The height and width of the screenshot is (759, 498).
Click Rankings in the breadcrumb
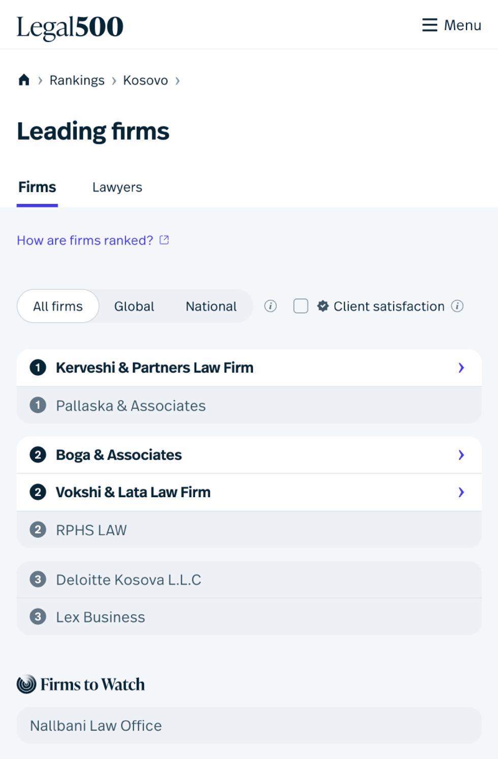[x=77, y=80]
